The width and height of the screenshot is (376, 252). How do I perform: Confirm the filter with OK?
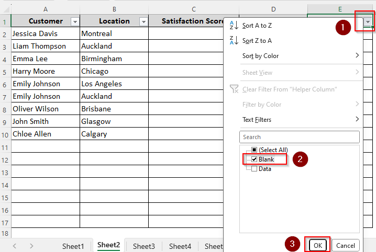pyautogui.click(x=318, y=245)
